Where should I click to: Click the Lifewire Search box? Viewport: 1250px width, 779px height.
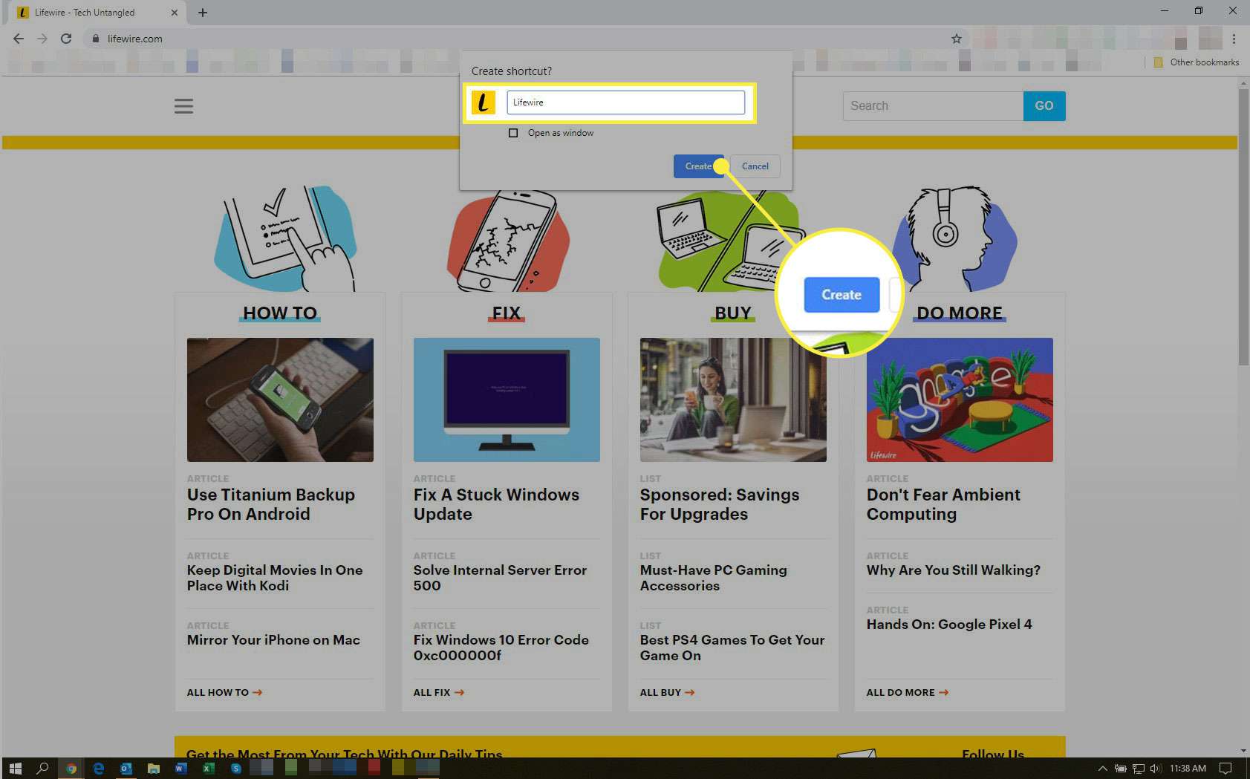pyautogui.click(x=933, y=106)
